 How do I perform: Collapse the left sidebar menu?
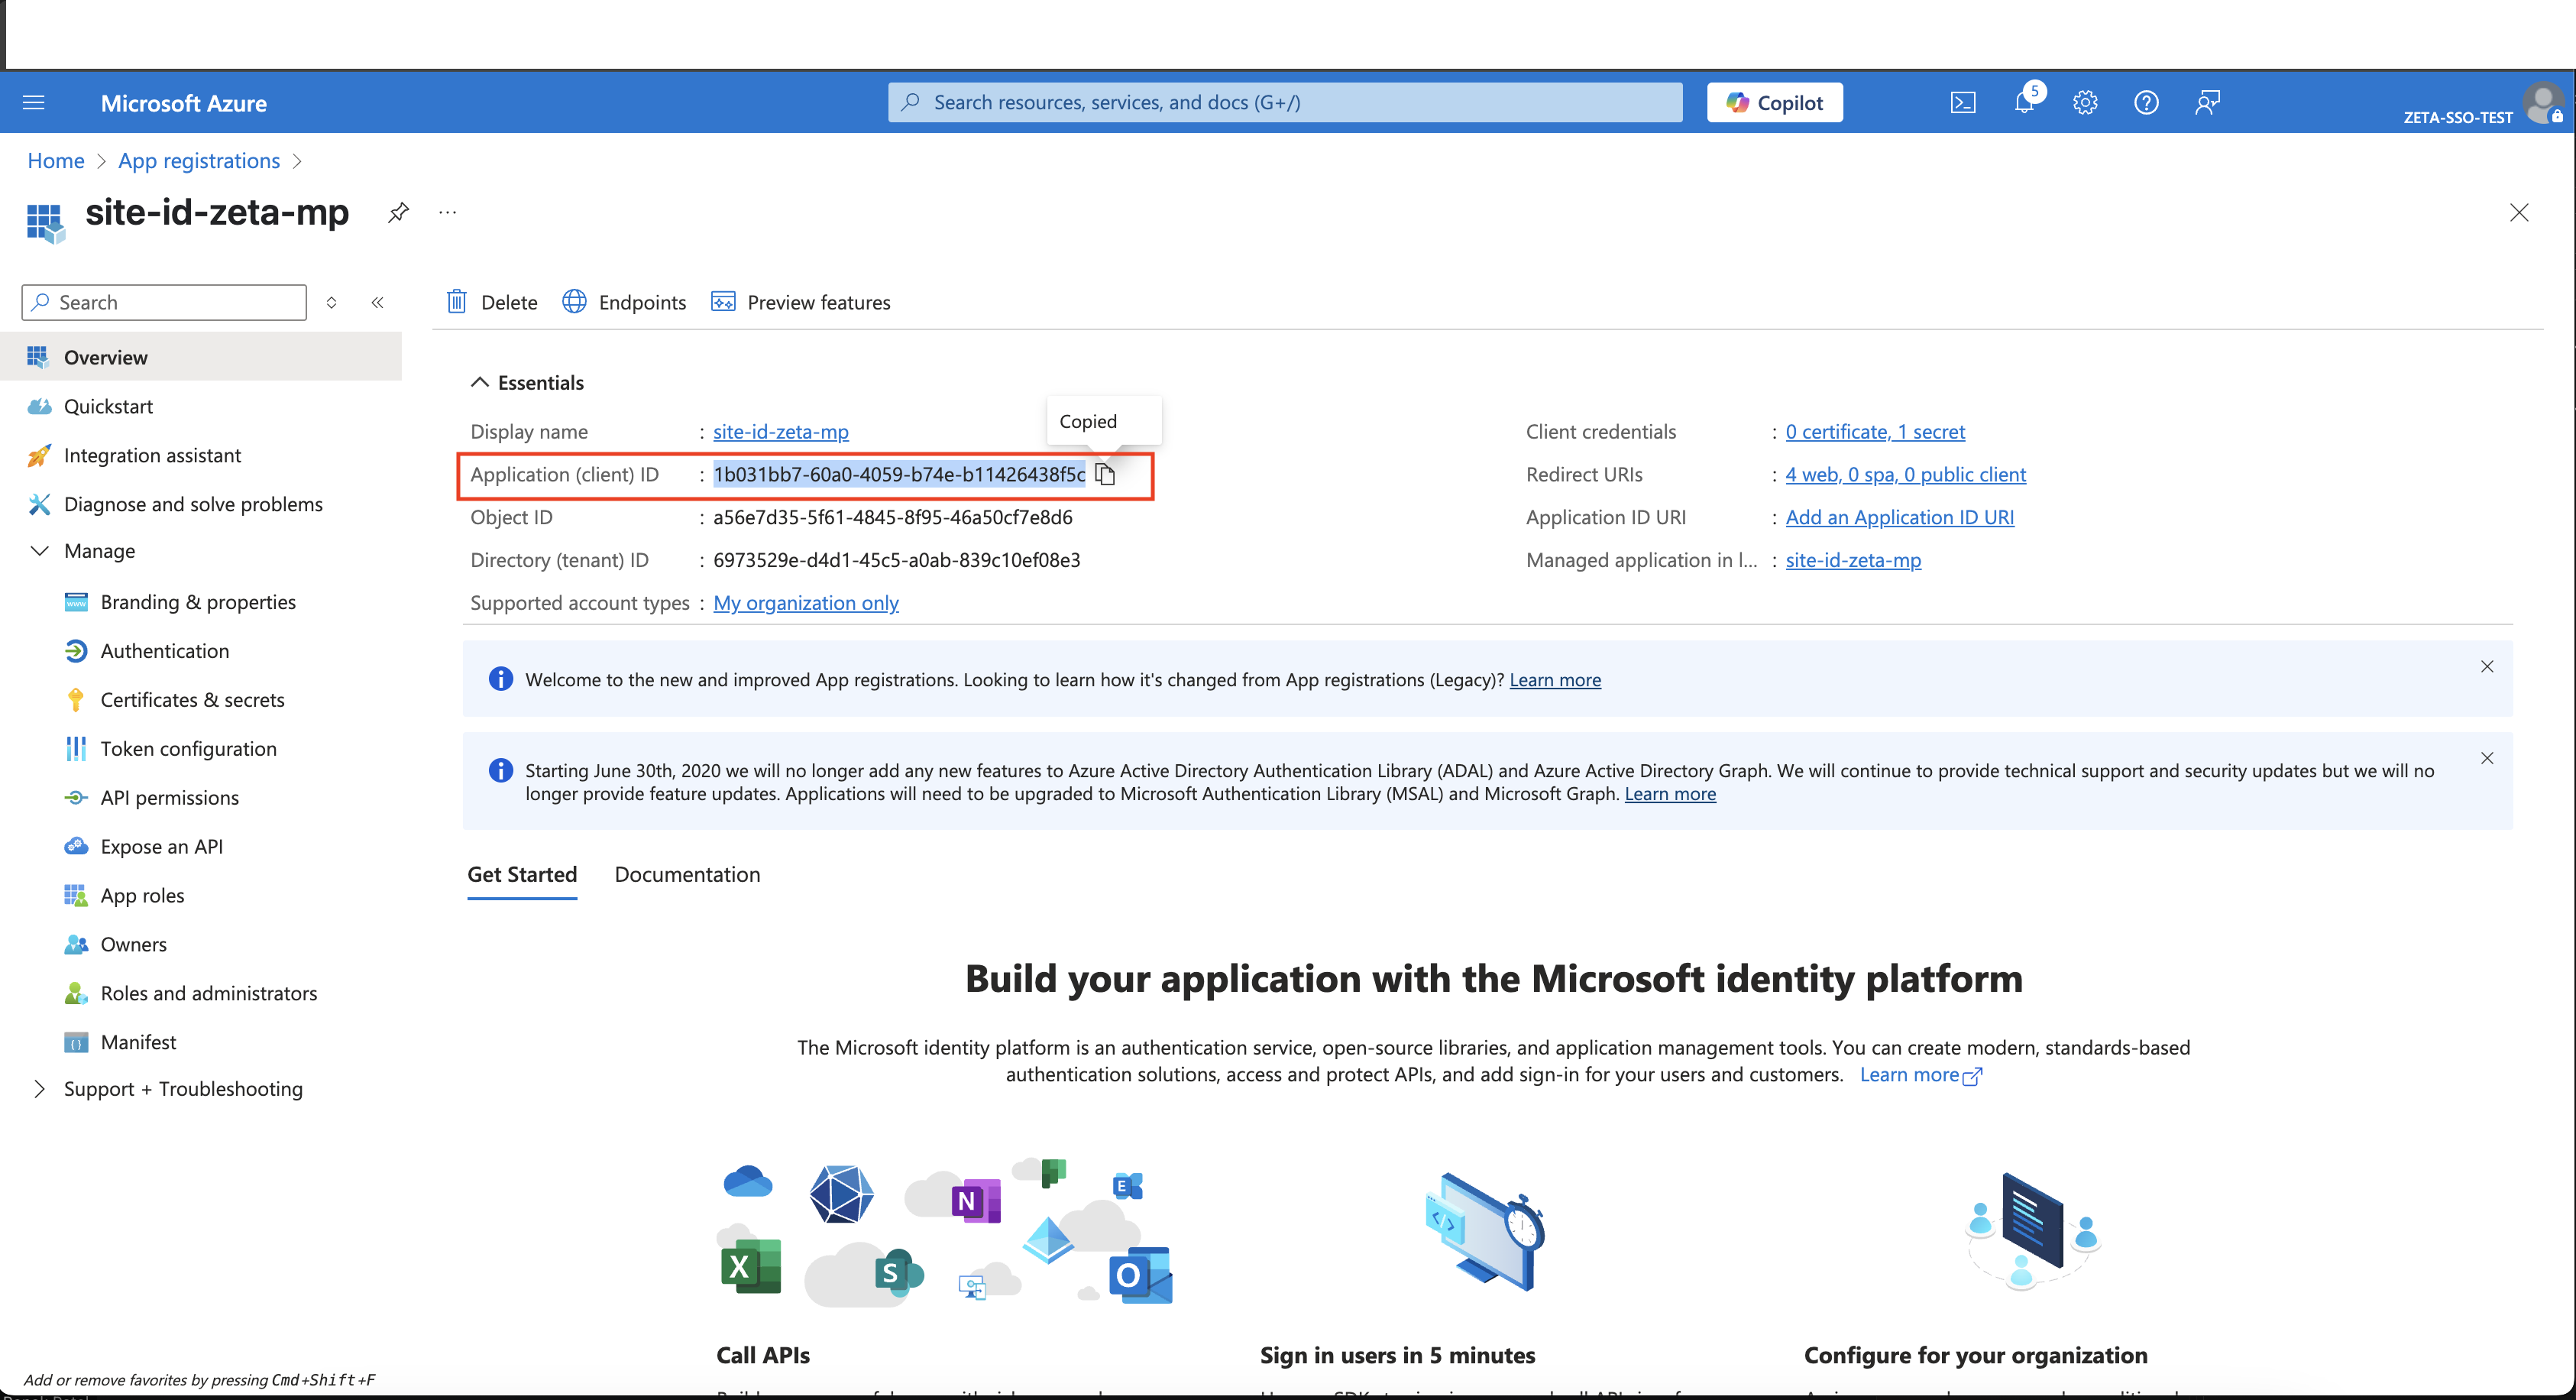pos(378,302)
